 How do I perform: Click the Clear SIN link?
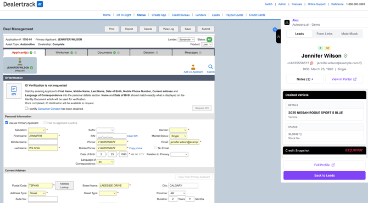(132, 136)
